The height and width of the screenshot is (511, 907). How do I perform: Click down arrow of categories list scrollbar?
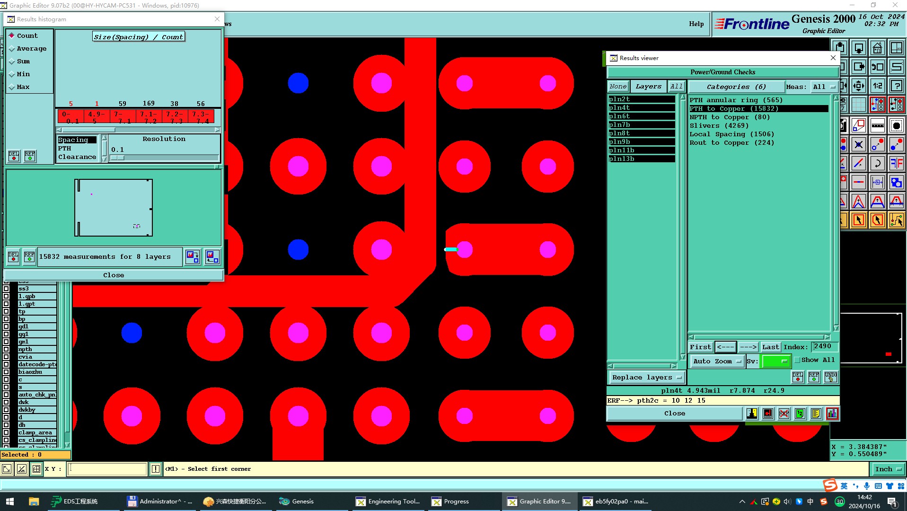(836, 328)
